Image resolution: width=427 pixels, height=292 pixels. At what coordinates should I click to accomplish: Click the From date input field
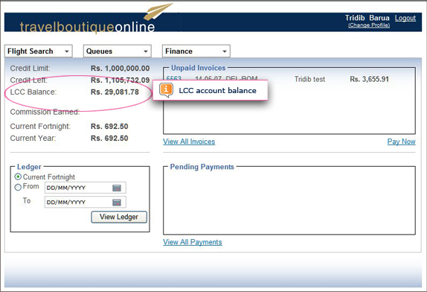86,188
